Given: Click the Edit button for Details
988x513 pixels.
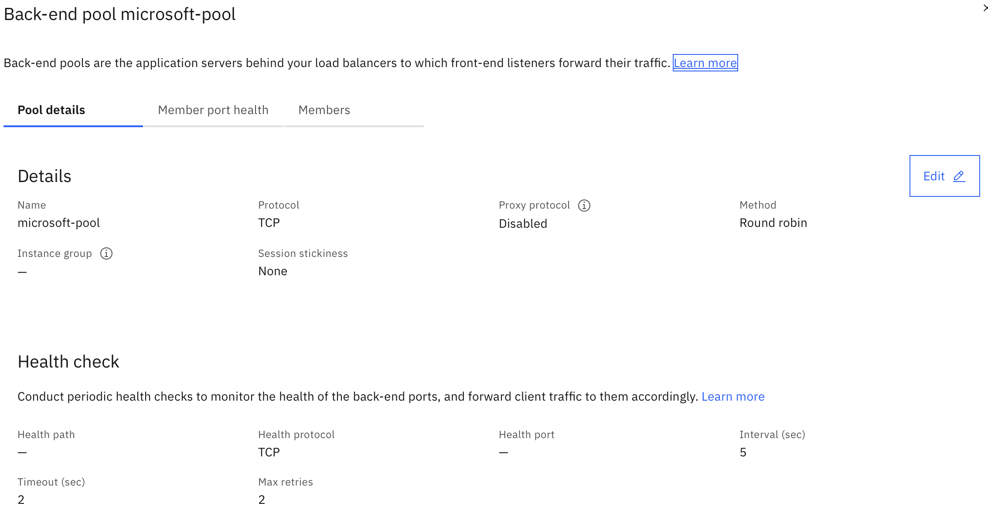Looking at the screenshot, I should pyautogui.click(x=944, y=176).
